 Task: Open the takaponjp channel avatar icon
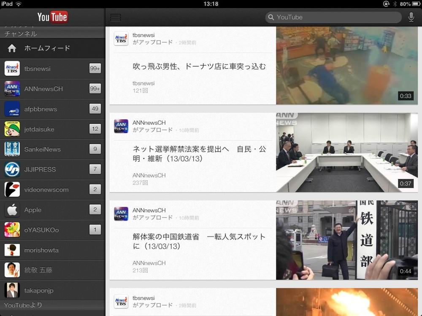[12, 290]
